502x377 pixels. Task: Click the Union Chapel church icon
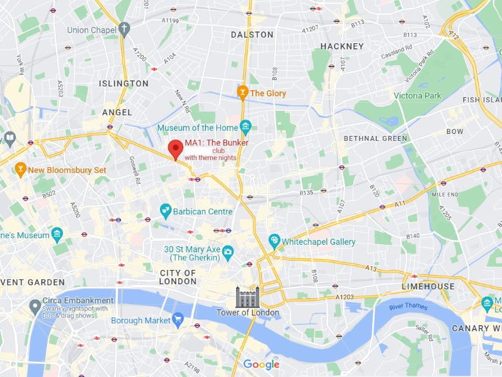[124, 29]
